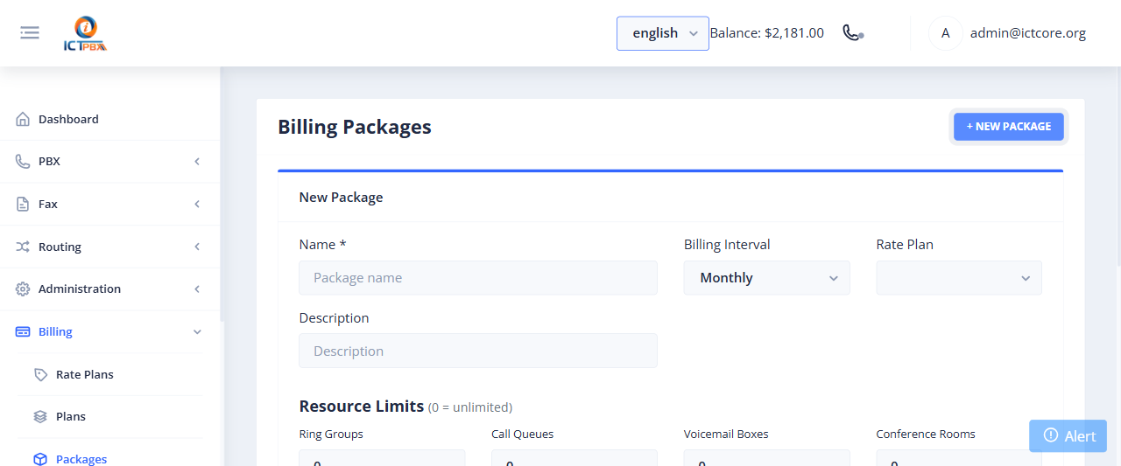The height and width of the screenshot is (466, 1121).
Task: Click the Alert button
Action: point(1068,435)
